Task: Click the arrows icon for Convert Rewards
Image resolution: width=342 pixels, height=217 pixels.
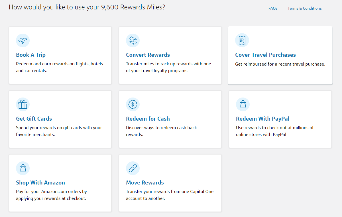Action: click(x=133, y=40)
